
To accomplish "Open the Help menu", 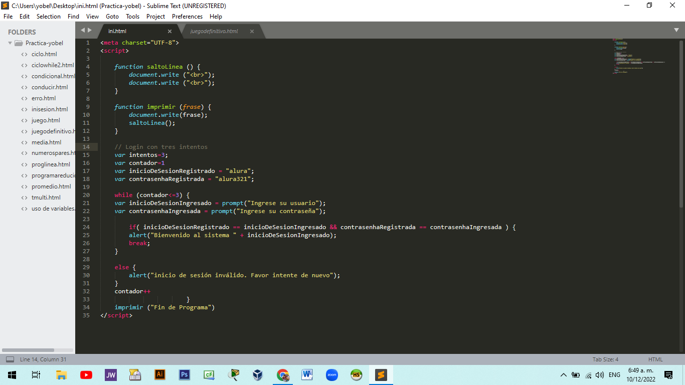I will [216, 17].
